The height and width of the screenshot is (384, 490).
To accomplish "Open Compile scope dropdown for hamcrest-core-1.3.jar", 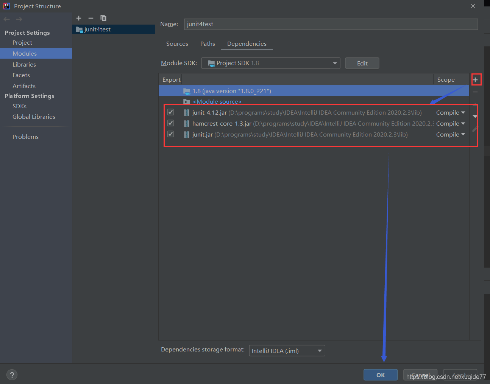I will (451, 124).
